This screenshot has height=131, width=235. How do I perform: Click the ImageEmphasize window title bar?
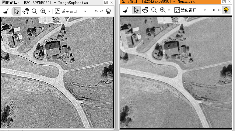52,2
